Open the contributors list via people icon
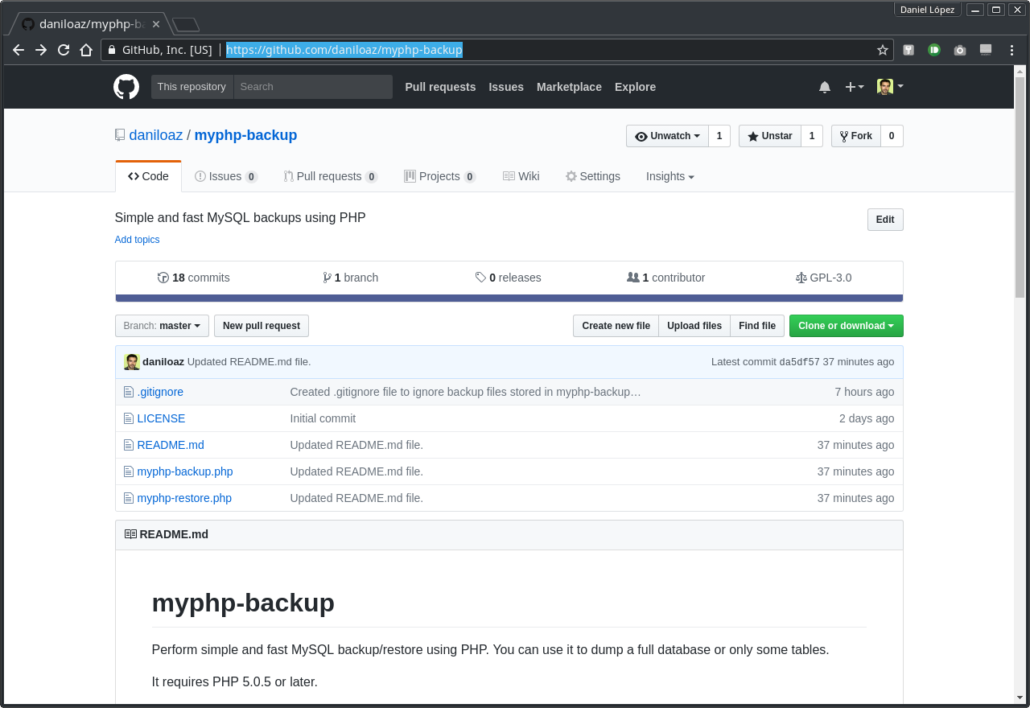 [633, 277]
